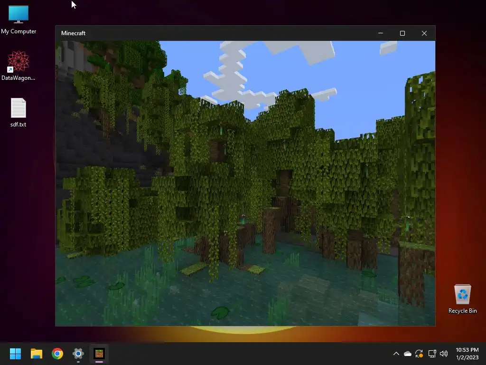Close the Minecraft window

click(424, 33)
